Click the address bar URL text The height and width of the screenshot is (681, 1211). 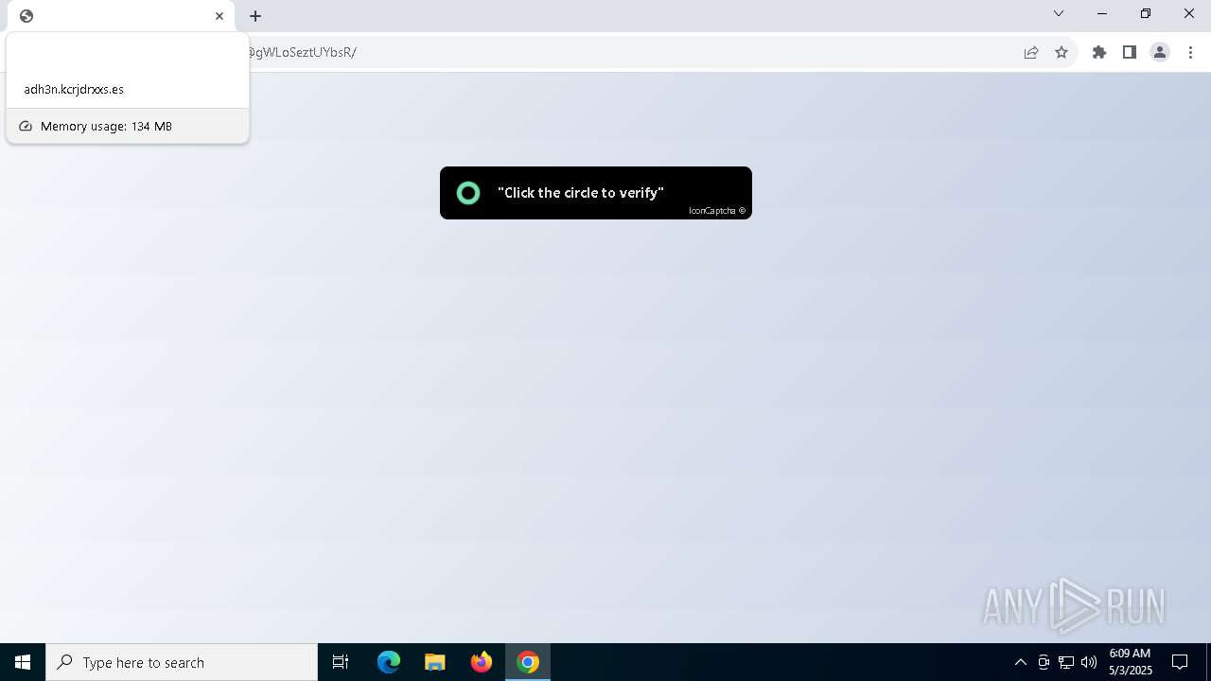pos(302,52)
